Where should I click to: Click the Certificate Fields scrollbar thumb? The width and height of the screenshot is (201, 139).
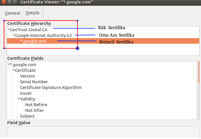click(x=199, y=72)
